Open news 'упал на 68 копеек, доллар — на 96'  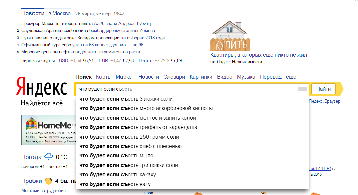click(x=108, y=45)
